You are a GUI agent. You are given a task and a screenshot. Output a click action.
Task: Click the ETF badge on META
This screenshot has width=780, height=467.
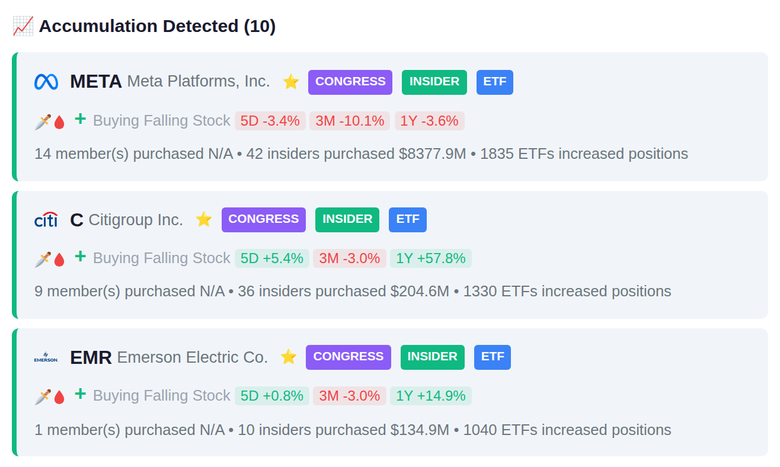click(x=495, y=82)
